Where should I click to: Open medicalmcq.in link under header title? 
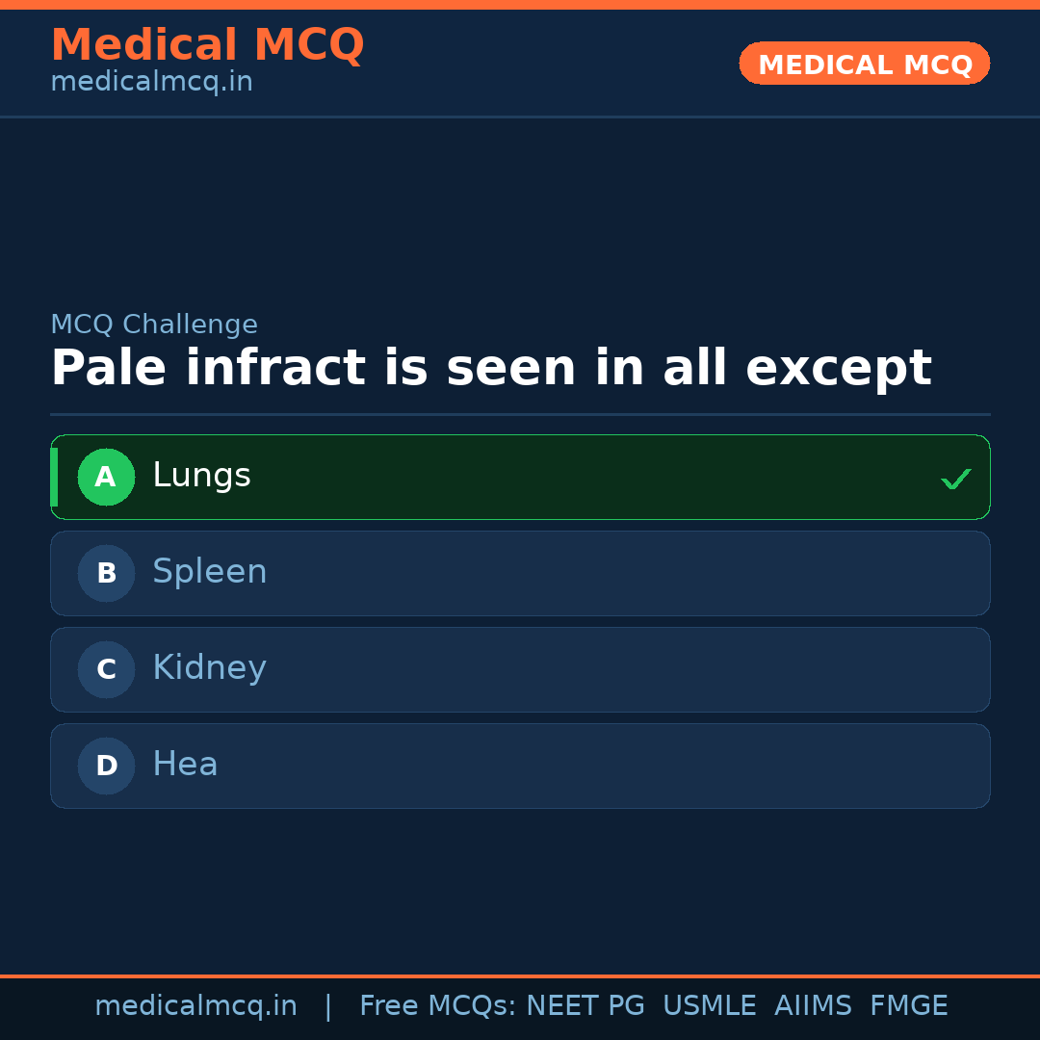point(151,82)
